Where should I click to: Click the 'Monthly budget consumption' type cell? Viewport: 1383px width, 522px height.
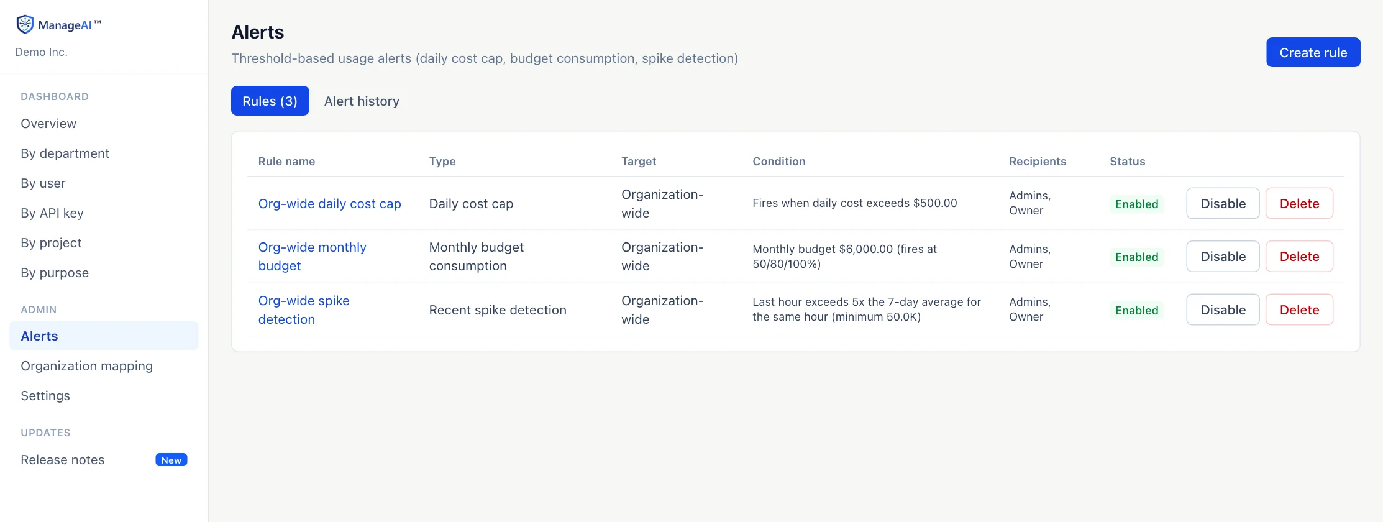point(476,257)
